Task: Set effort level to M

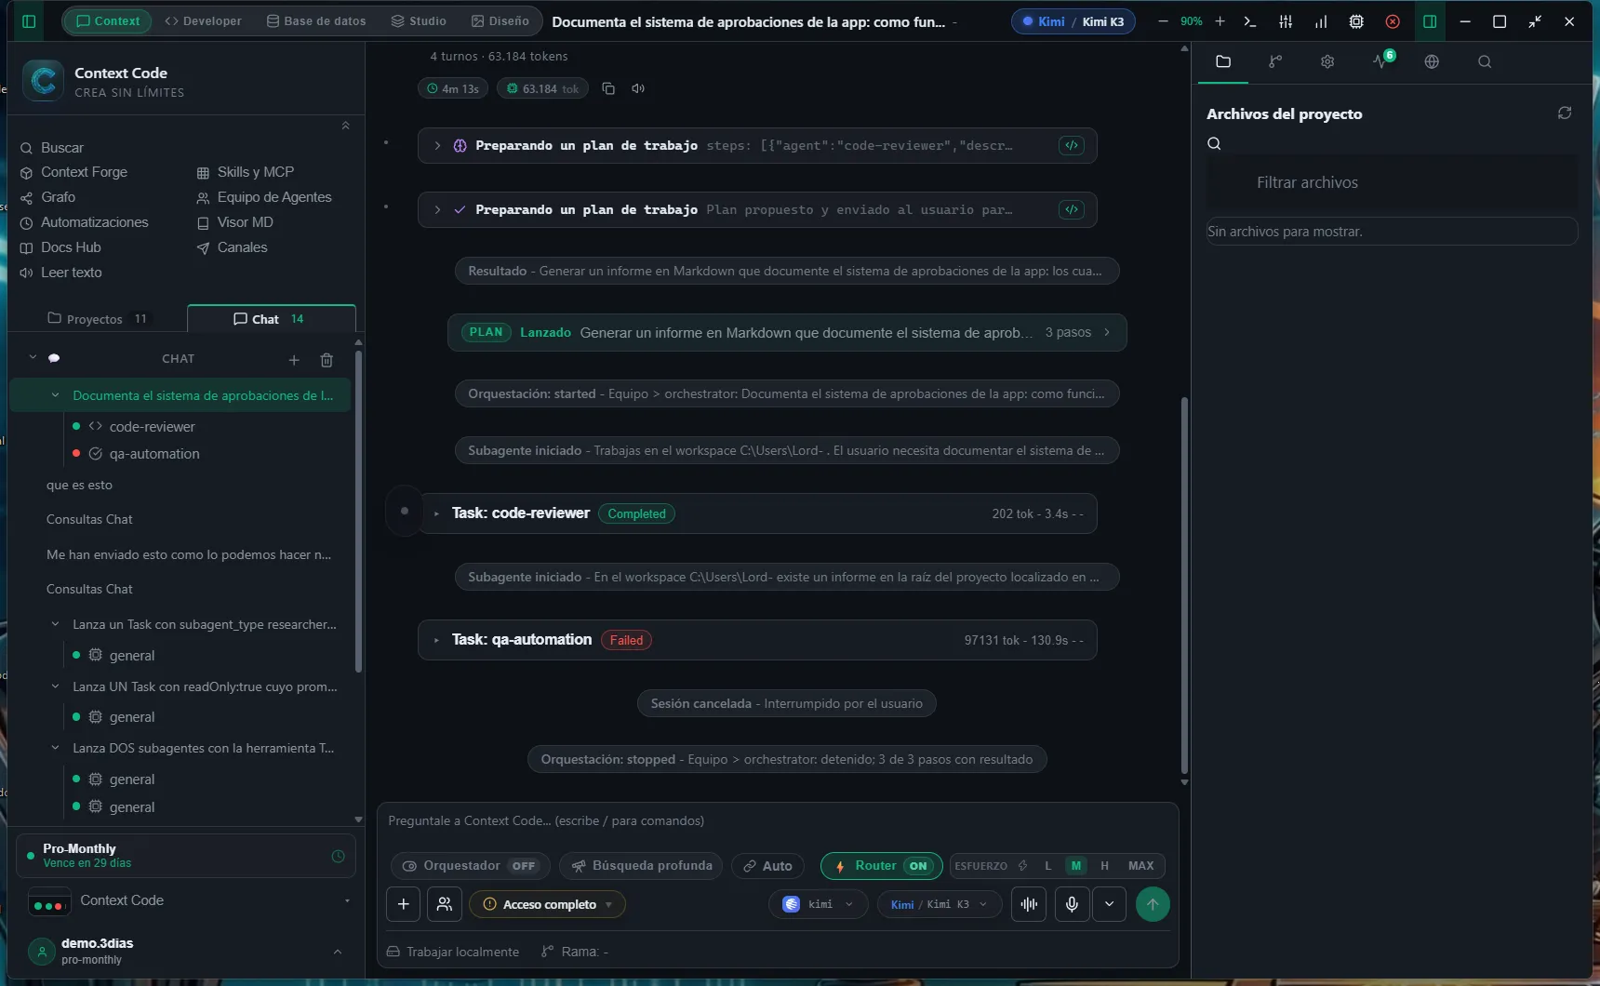Action: pos(1076,866)
